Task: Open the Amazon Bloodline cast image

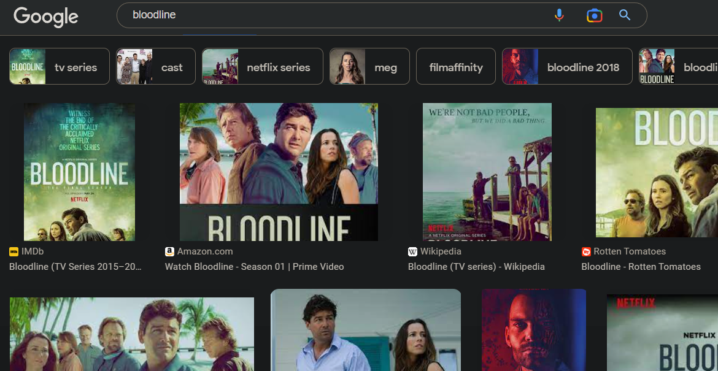Action: pos(279,172)
